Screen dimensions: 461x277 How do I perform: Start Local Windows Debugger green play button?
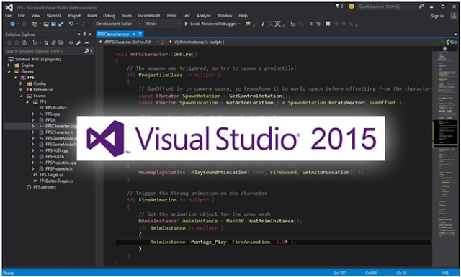click(x=186, y=24)
